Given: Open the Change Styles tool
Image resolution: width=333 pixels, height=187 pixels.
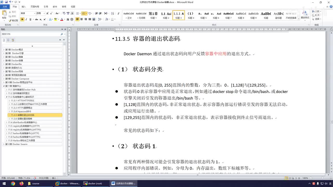Looking at the screenshot, I should point(305,15).
